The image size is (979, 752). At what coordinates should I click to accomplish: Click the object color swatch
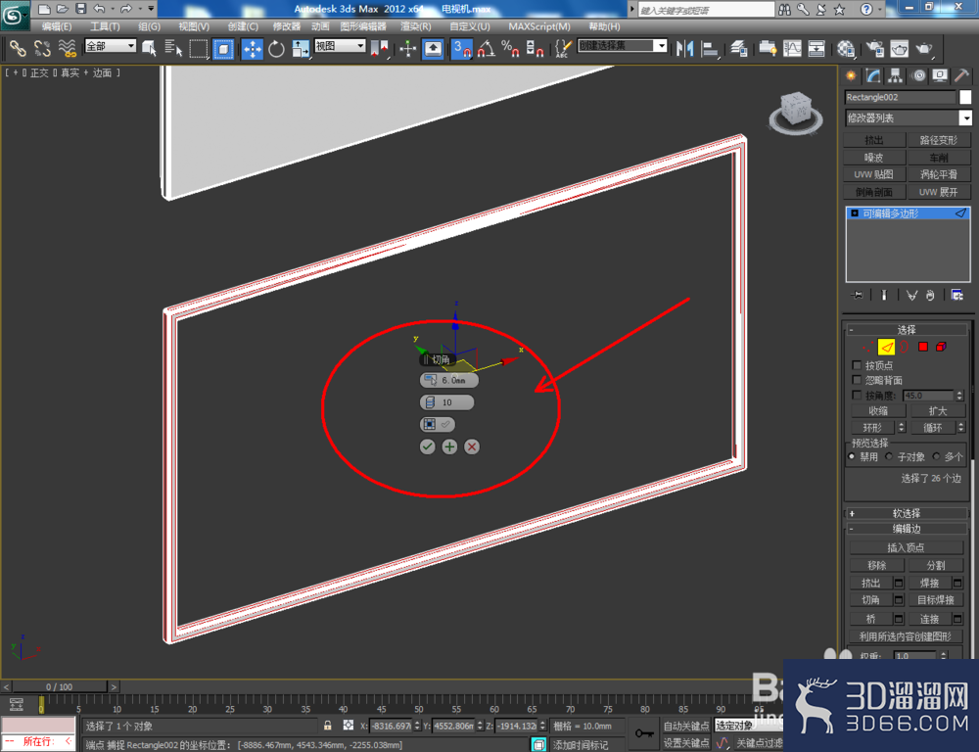965,97
